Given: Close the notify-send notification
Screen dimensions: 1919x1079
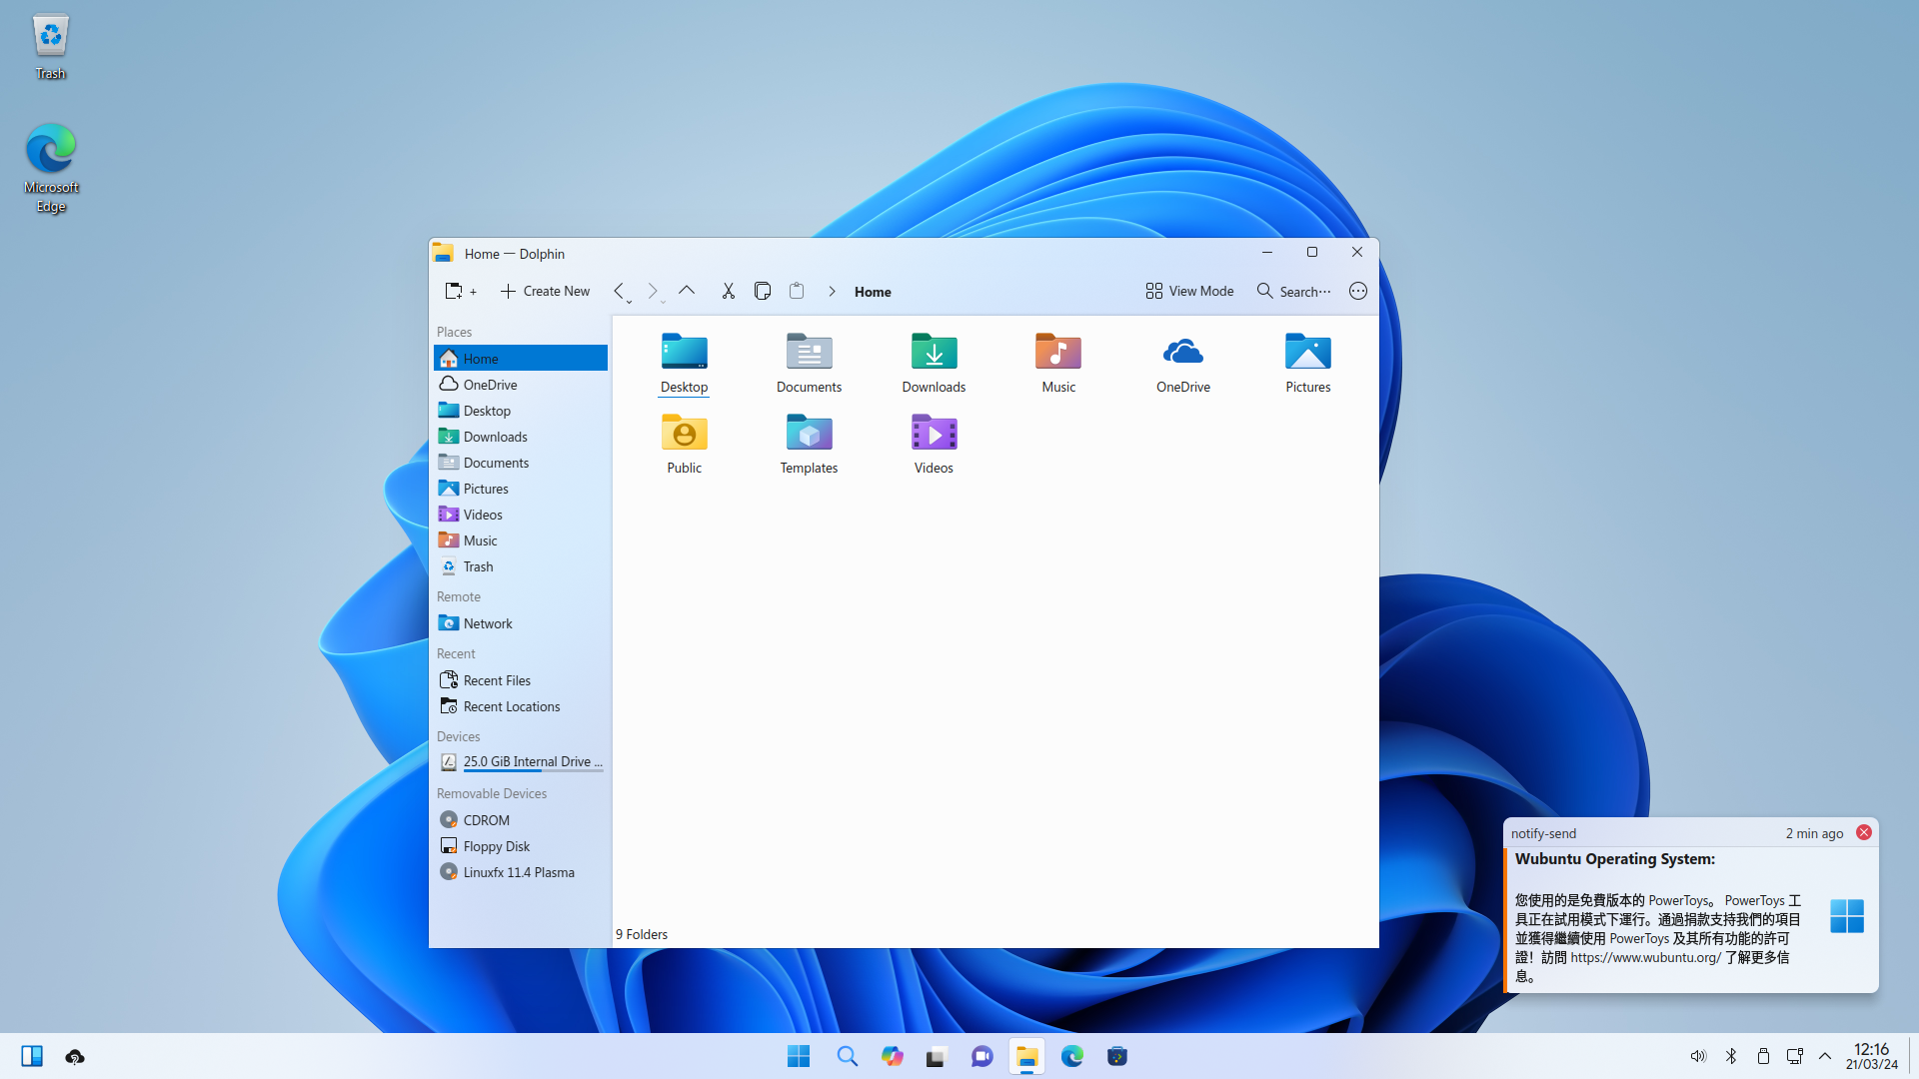Looking at the screenshot, I should point(1863,833).
